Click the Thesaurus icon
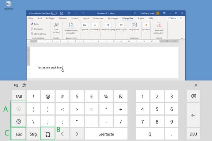The width and height of the screenshot is (212, 141). (32, 29)
